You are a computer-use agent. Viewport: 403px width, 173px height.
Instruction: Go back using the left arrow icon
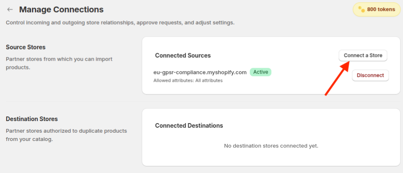coord(10,10)
